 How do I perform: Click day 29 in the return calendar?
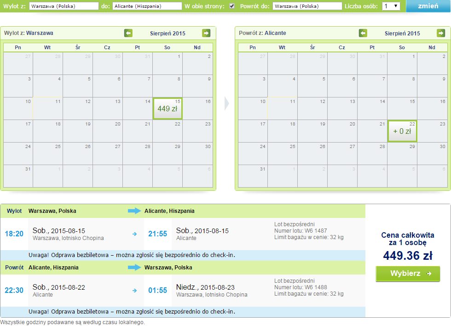[x=402, y=154]
